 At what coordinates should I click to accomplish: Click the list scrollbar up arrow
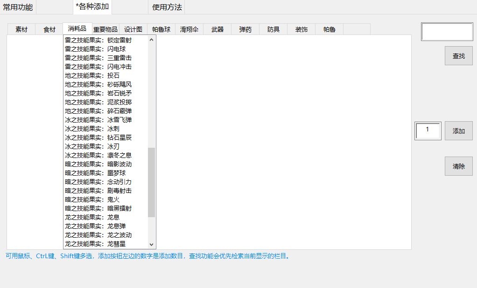(x=151, y=40)
